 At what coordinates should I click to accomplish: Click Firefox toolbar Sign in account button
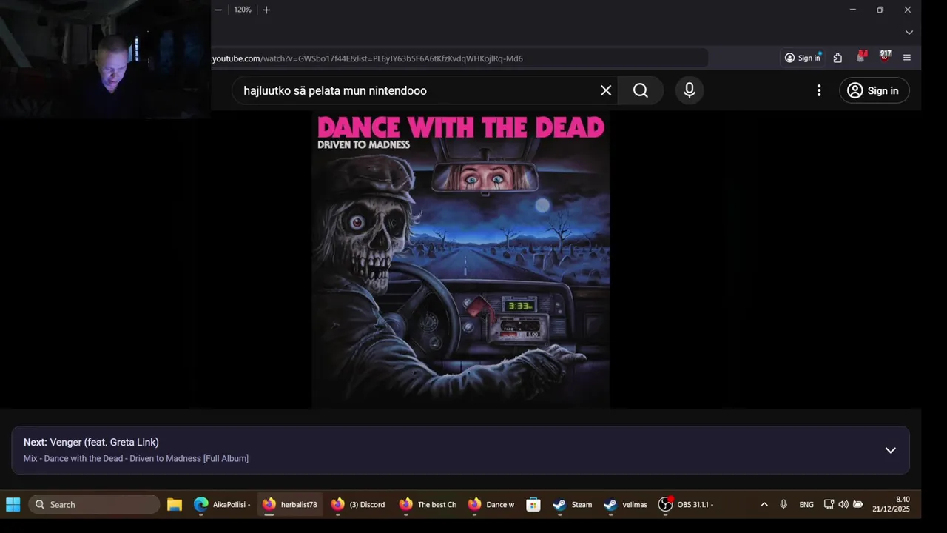[x=803, y=58]
